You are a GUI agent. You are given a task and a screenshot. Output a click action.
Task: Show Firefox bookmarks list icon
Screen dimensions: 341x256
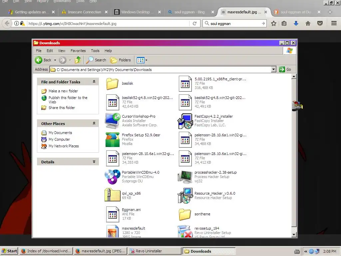(284, 24)
